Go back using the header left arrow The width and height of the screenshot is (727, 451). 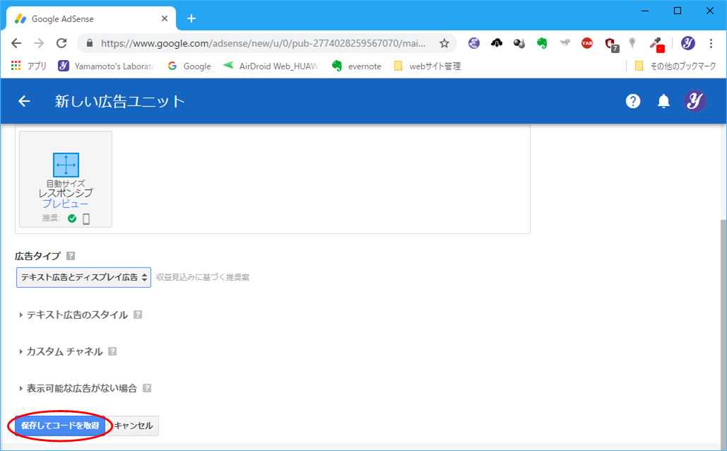click(24, 101)
